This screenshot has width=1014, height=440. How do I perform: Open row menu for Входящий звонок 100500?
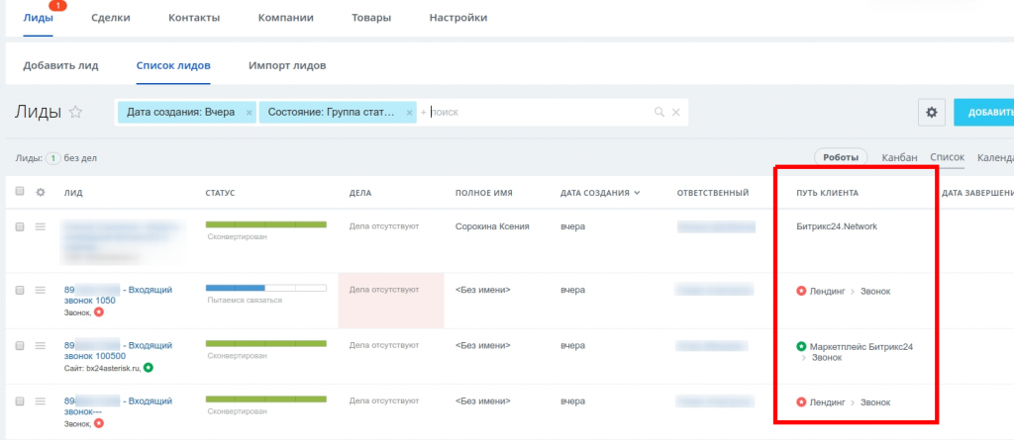point(41,345)
